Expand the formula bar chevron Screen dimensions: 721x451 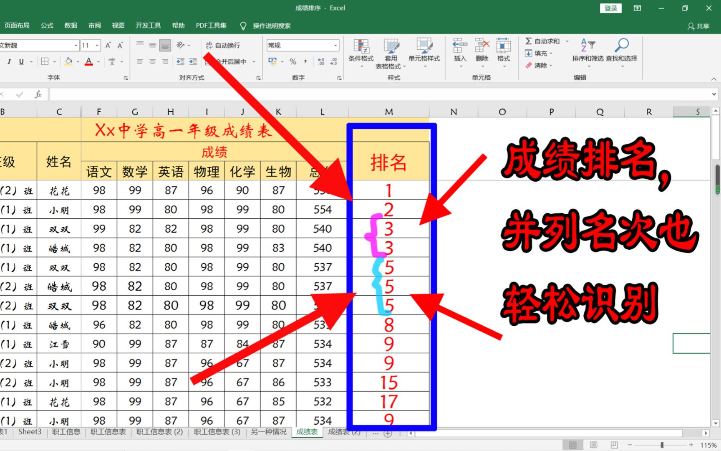coord(714,95)
